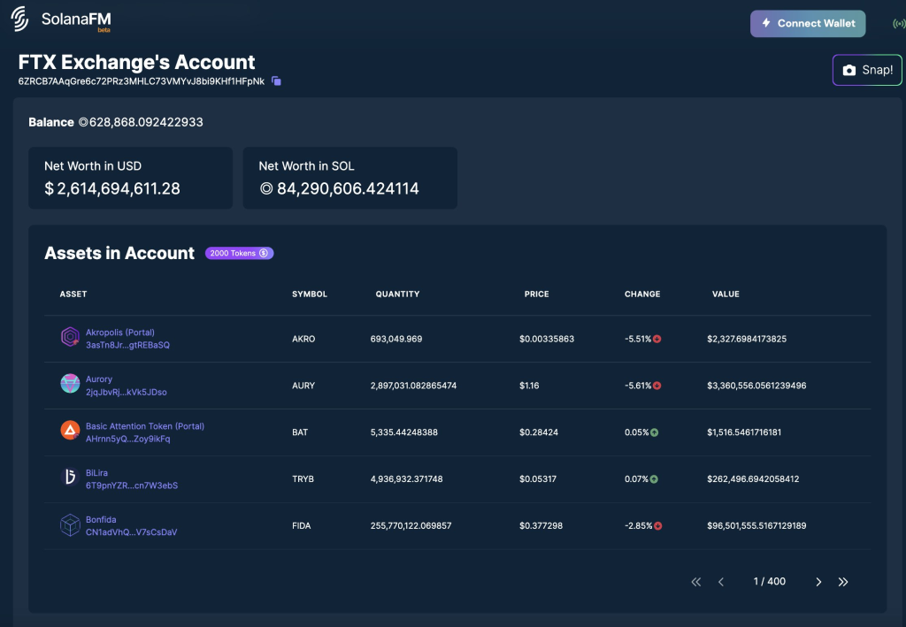The width and height of the screenshot is (906, 627).
Task: Click the AURY red change indicator
Action: 657,386
